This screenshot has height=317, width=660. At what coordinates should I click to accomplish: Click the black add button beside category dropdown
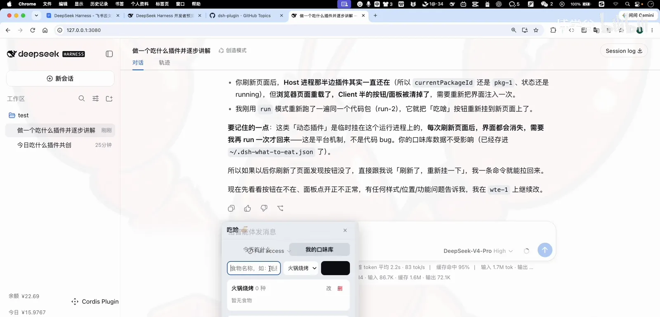click(335, 268)
